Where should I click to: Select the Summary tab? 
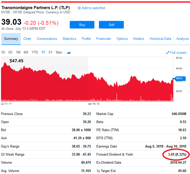(x=11, y=39)
